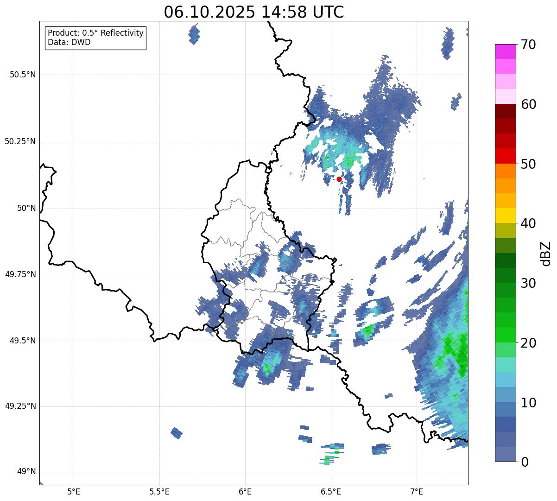557x501 pixels.
Task: Select the Data: DWD label
Action: point(70,42)
